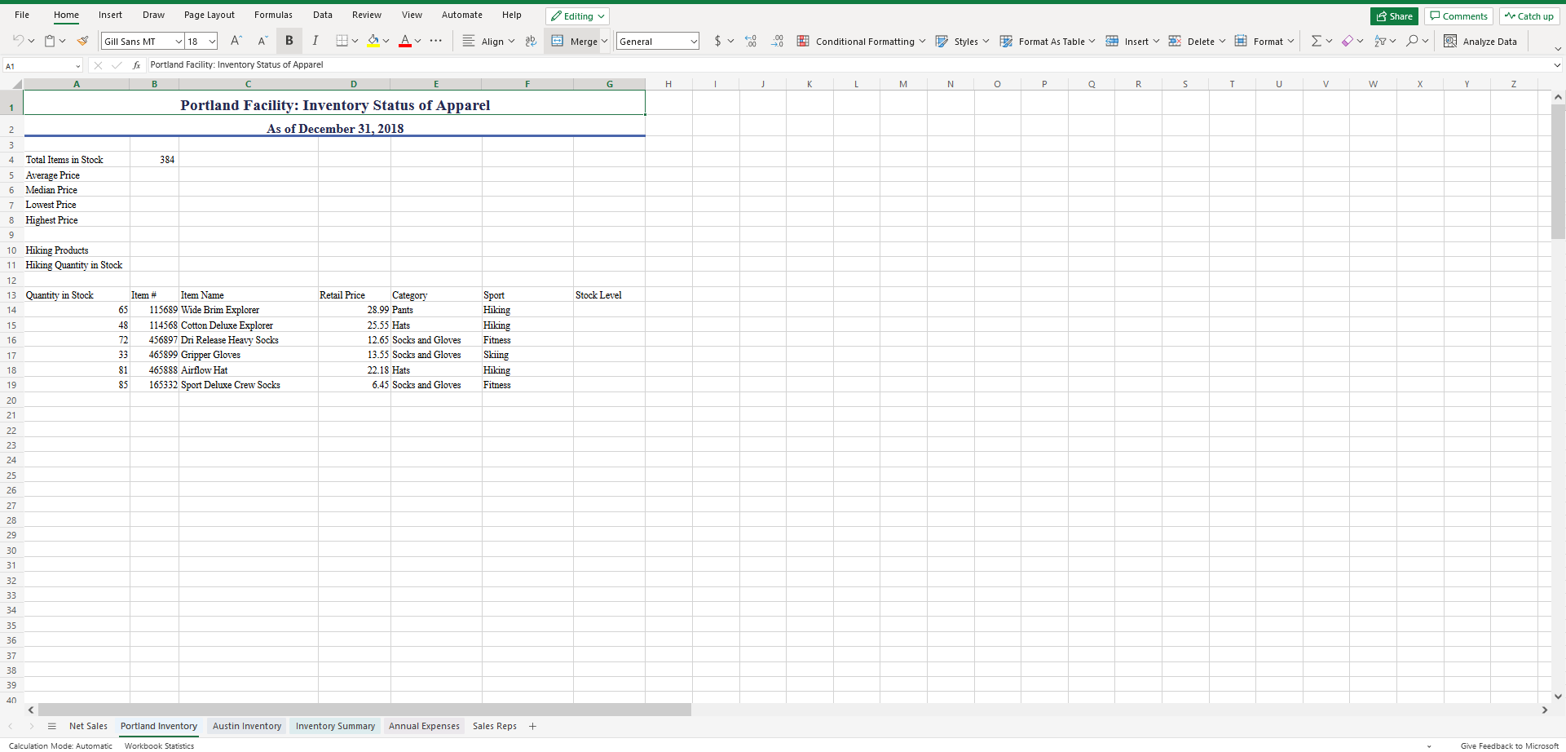Enable text wrapping for the cell

[x=531, y=41]
